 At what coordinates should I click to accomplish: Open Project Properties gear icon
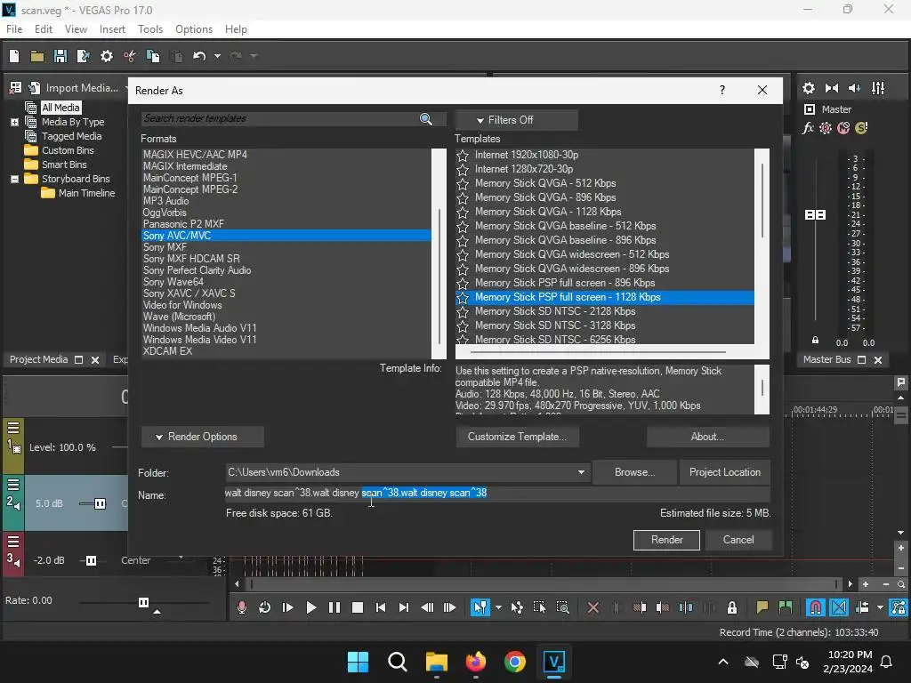[107, 56]
